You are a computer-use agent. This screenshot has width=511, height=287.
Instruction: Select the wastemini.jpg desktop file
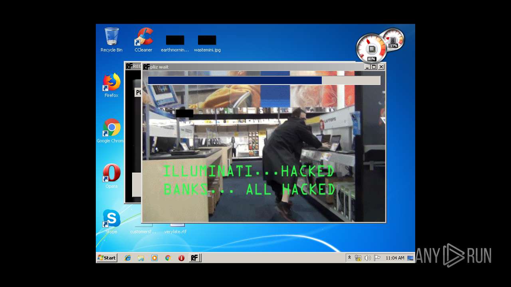(207, 43)
